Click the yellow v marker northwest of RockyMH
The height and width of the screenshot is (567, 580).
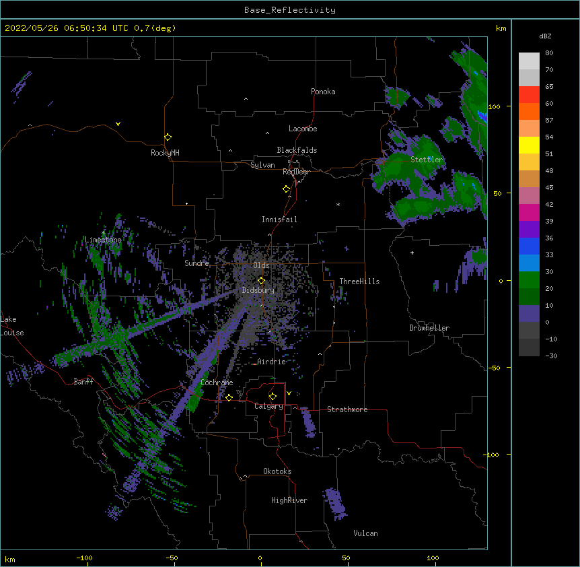(x=118, y=124)
